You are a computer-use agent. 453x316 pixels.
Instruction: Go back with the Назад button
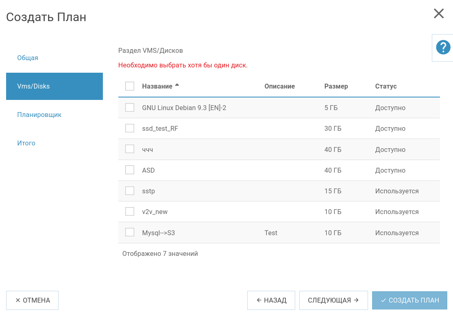pos(271,301)
